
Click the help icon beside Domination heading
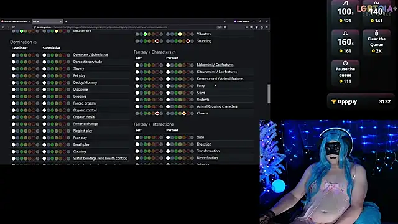[35, 42]
